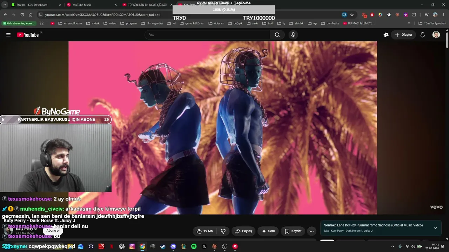Show hidden system tray icons
The width and height of the screenshot is (449, 252).
[393, 246]
